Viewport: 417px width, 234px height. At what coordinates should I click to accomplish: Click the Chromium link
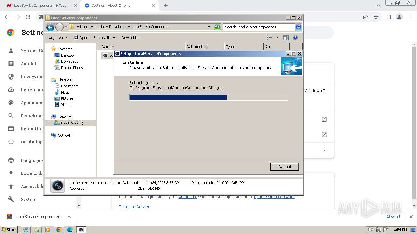tap(188, 197)
